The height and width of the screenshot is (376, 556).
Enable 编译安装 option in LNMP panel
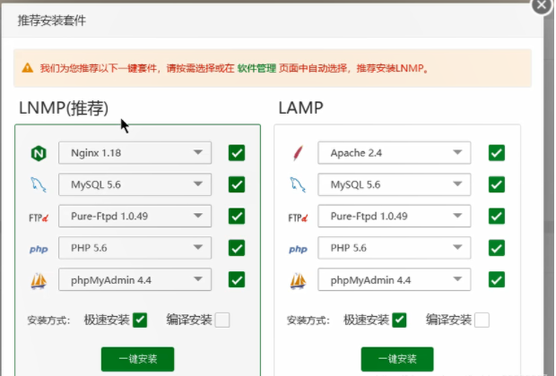(x=222, y=320)
